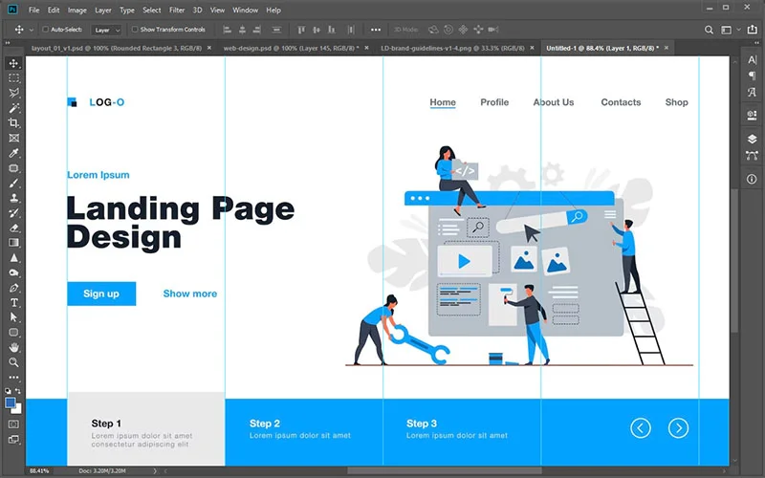Click align top edges icon
Image resolution: width=765 pixels, height=478 pixels.
(301, 30)
